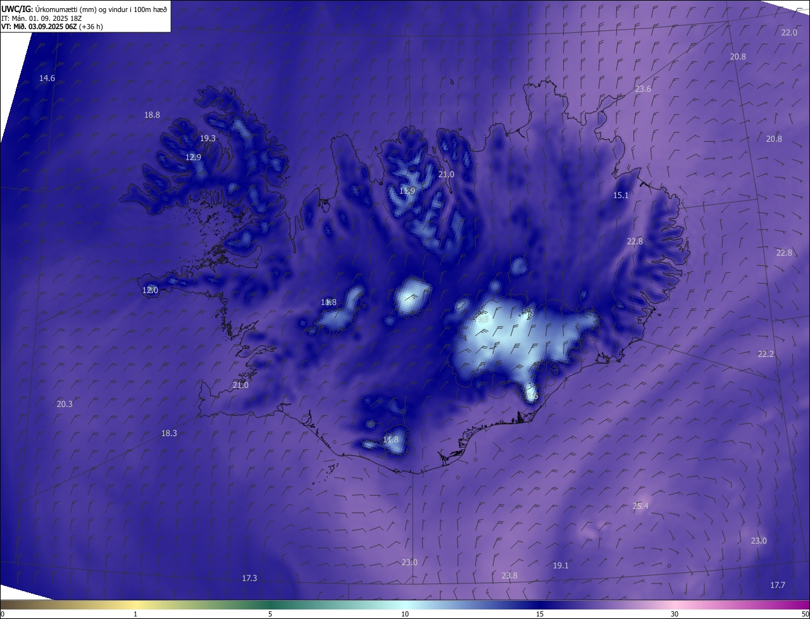Click the 25.4 value label on the map
The height and width of the screenshot is (619, 810).
640,506
